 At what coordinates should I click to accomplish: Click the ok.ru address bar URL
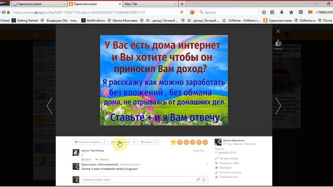pyautogui.click(x=79, y=12)
